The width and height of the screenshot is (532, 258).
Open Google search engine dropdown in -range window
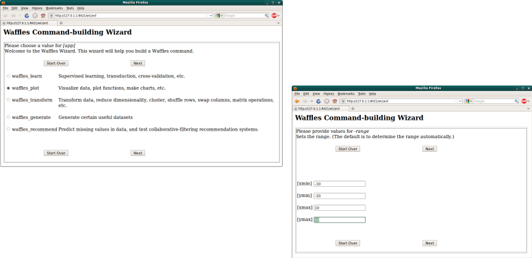click(x=469, y=101)
